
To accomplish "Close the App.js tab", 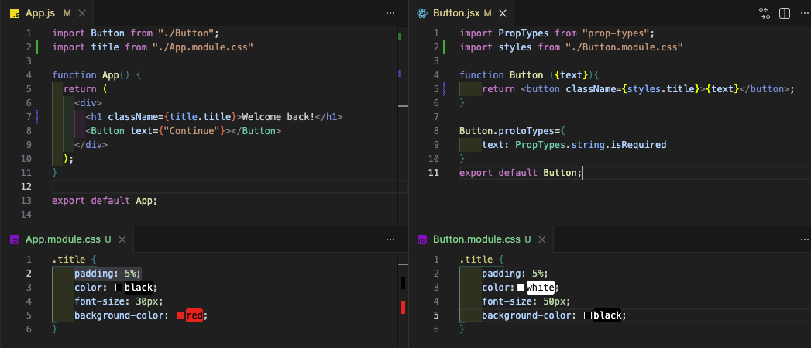I will click(x=83, y=13).
